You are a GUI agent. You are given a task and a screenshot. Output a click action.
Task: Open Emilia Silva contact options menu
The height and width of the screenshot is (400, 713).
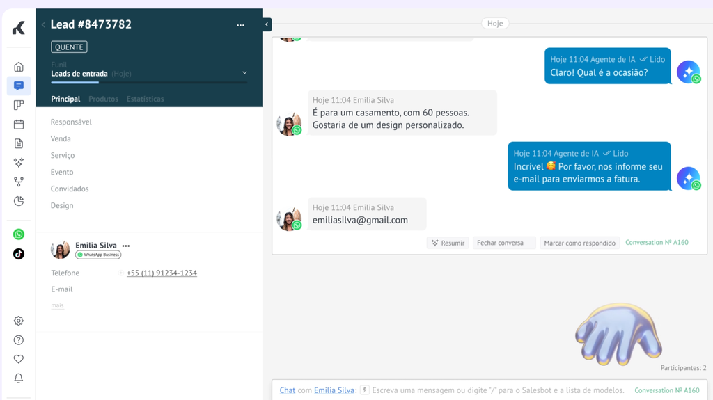(x=126, y=246)
